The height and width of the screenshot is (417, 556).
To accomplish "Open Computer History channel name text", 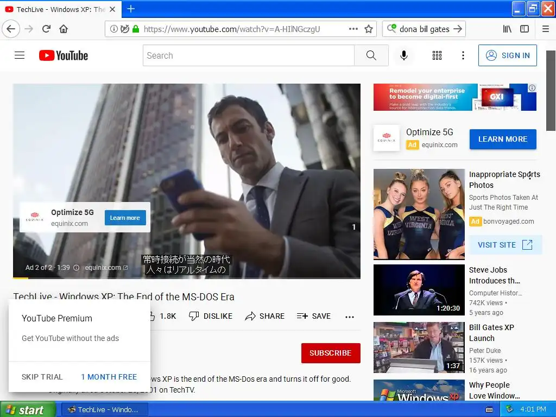I will (495, 293).
